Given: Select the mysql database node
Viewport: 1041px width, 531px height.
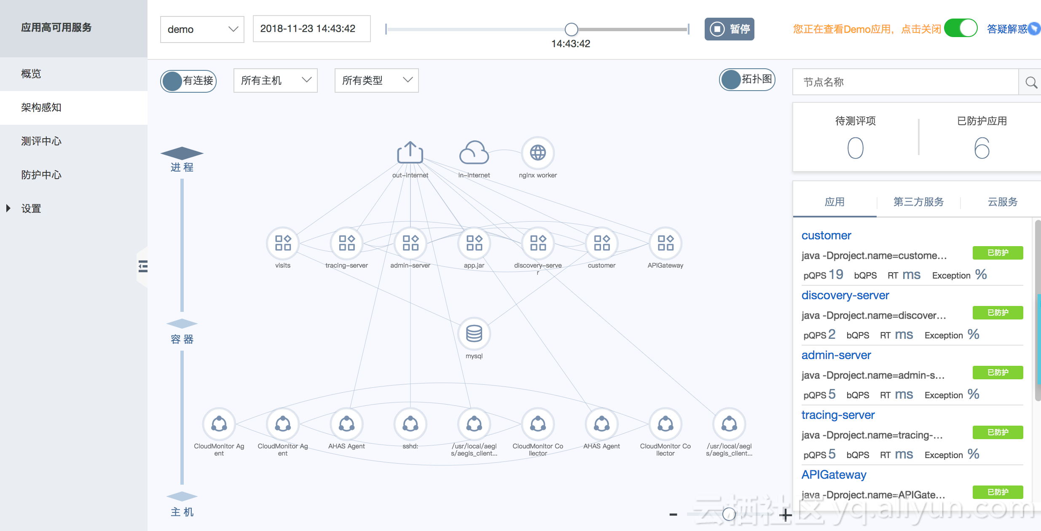Looking at the screenshot, I should (x=473, y=333).
